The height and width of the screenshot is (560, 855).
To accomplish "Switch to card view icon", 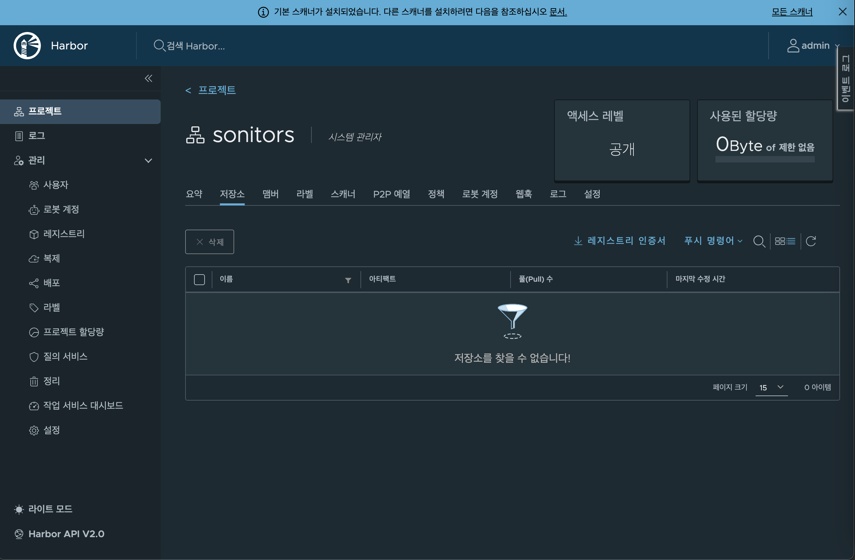I will click(x=779, y=241).
